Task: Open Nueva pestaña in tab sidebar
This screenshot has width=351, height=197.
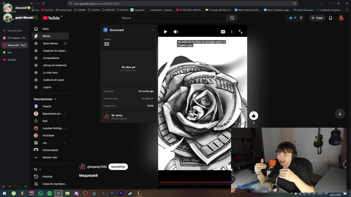Action: (14, 31)
